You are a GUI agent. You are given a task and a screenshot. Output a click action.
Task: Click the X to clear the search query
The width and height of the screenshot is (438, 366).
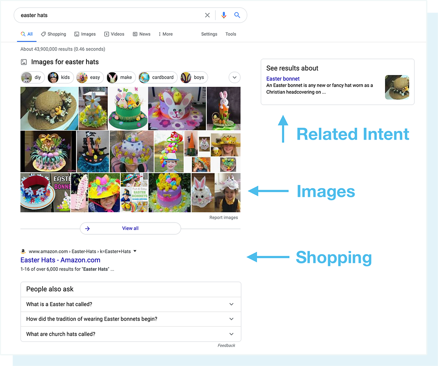(x=207, y=15)
